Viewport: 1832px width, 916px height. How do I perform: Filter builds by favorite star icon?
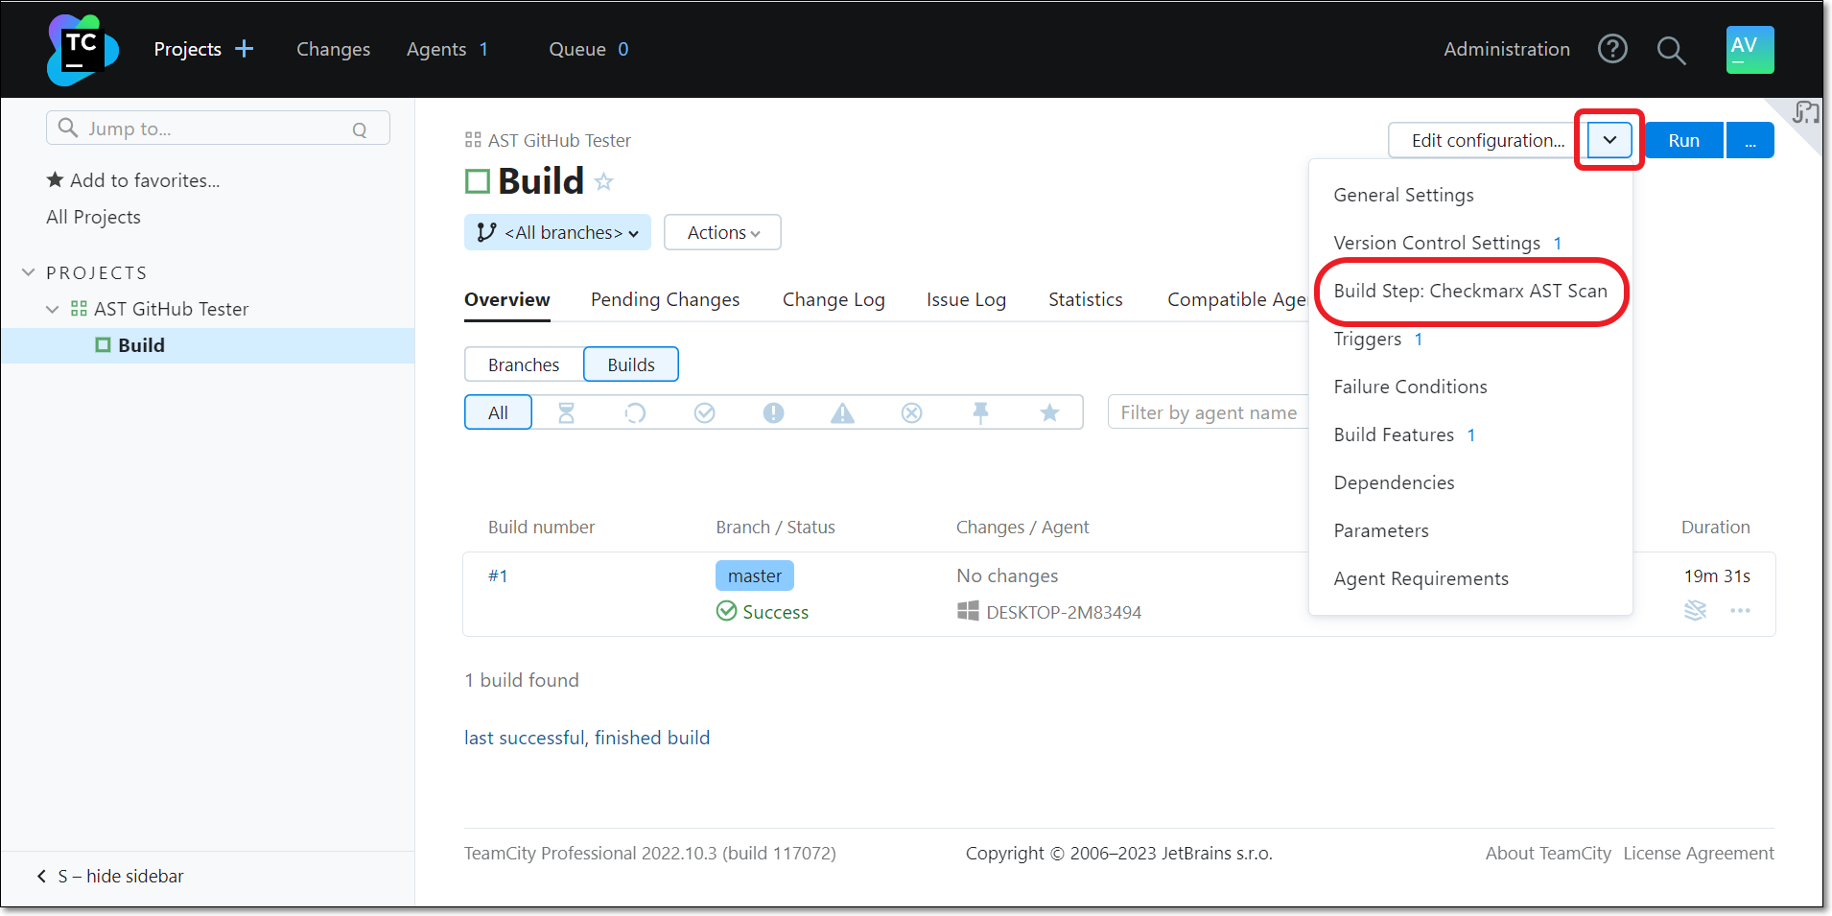click(1049, 412)
